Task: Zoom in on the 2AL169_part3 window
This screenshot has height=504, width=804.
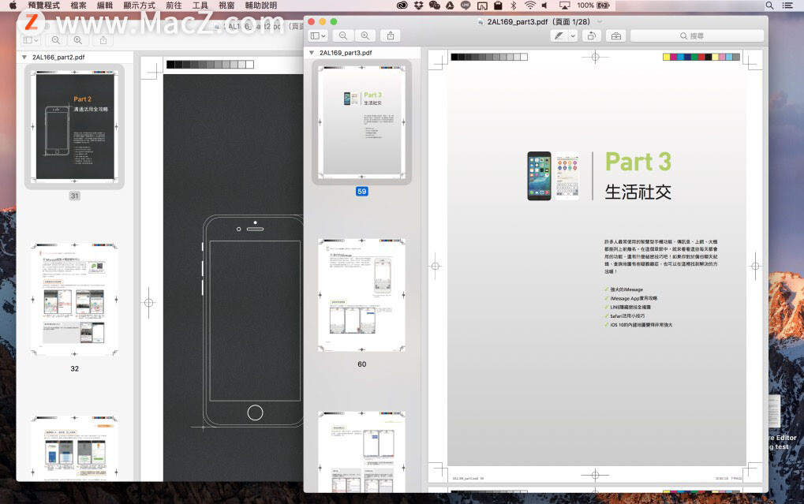Action: (365, 36)
